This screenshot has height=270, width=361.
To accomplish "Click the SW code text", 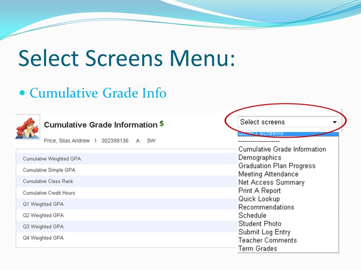I will [x=151, y=141].
